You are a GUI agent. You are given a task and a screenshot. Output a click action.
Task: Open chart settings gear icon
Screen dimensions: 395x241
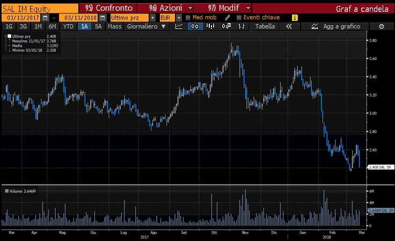[381, 26]
